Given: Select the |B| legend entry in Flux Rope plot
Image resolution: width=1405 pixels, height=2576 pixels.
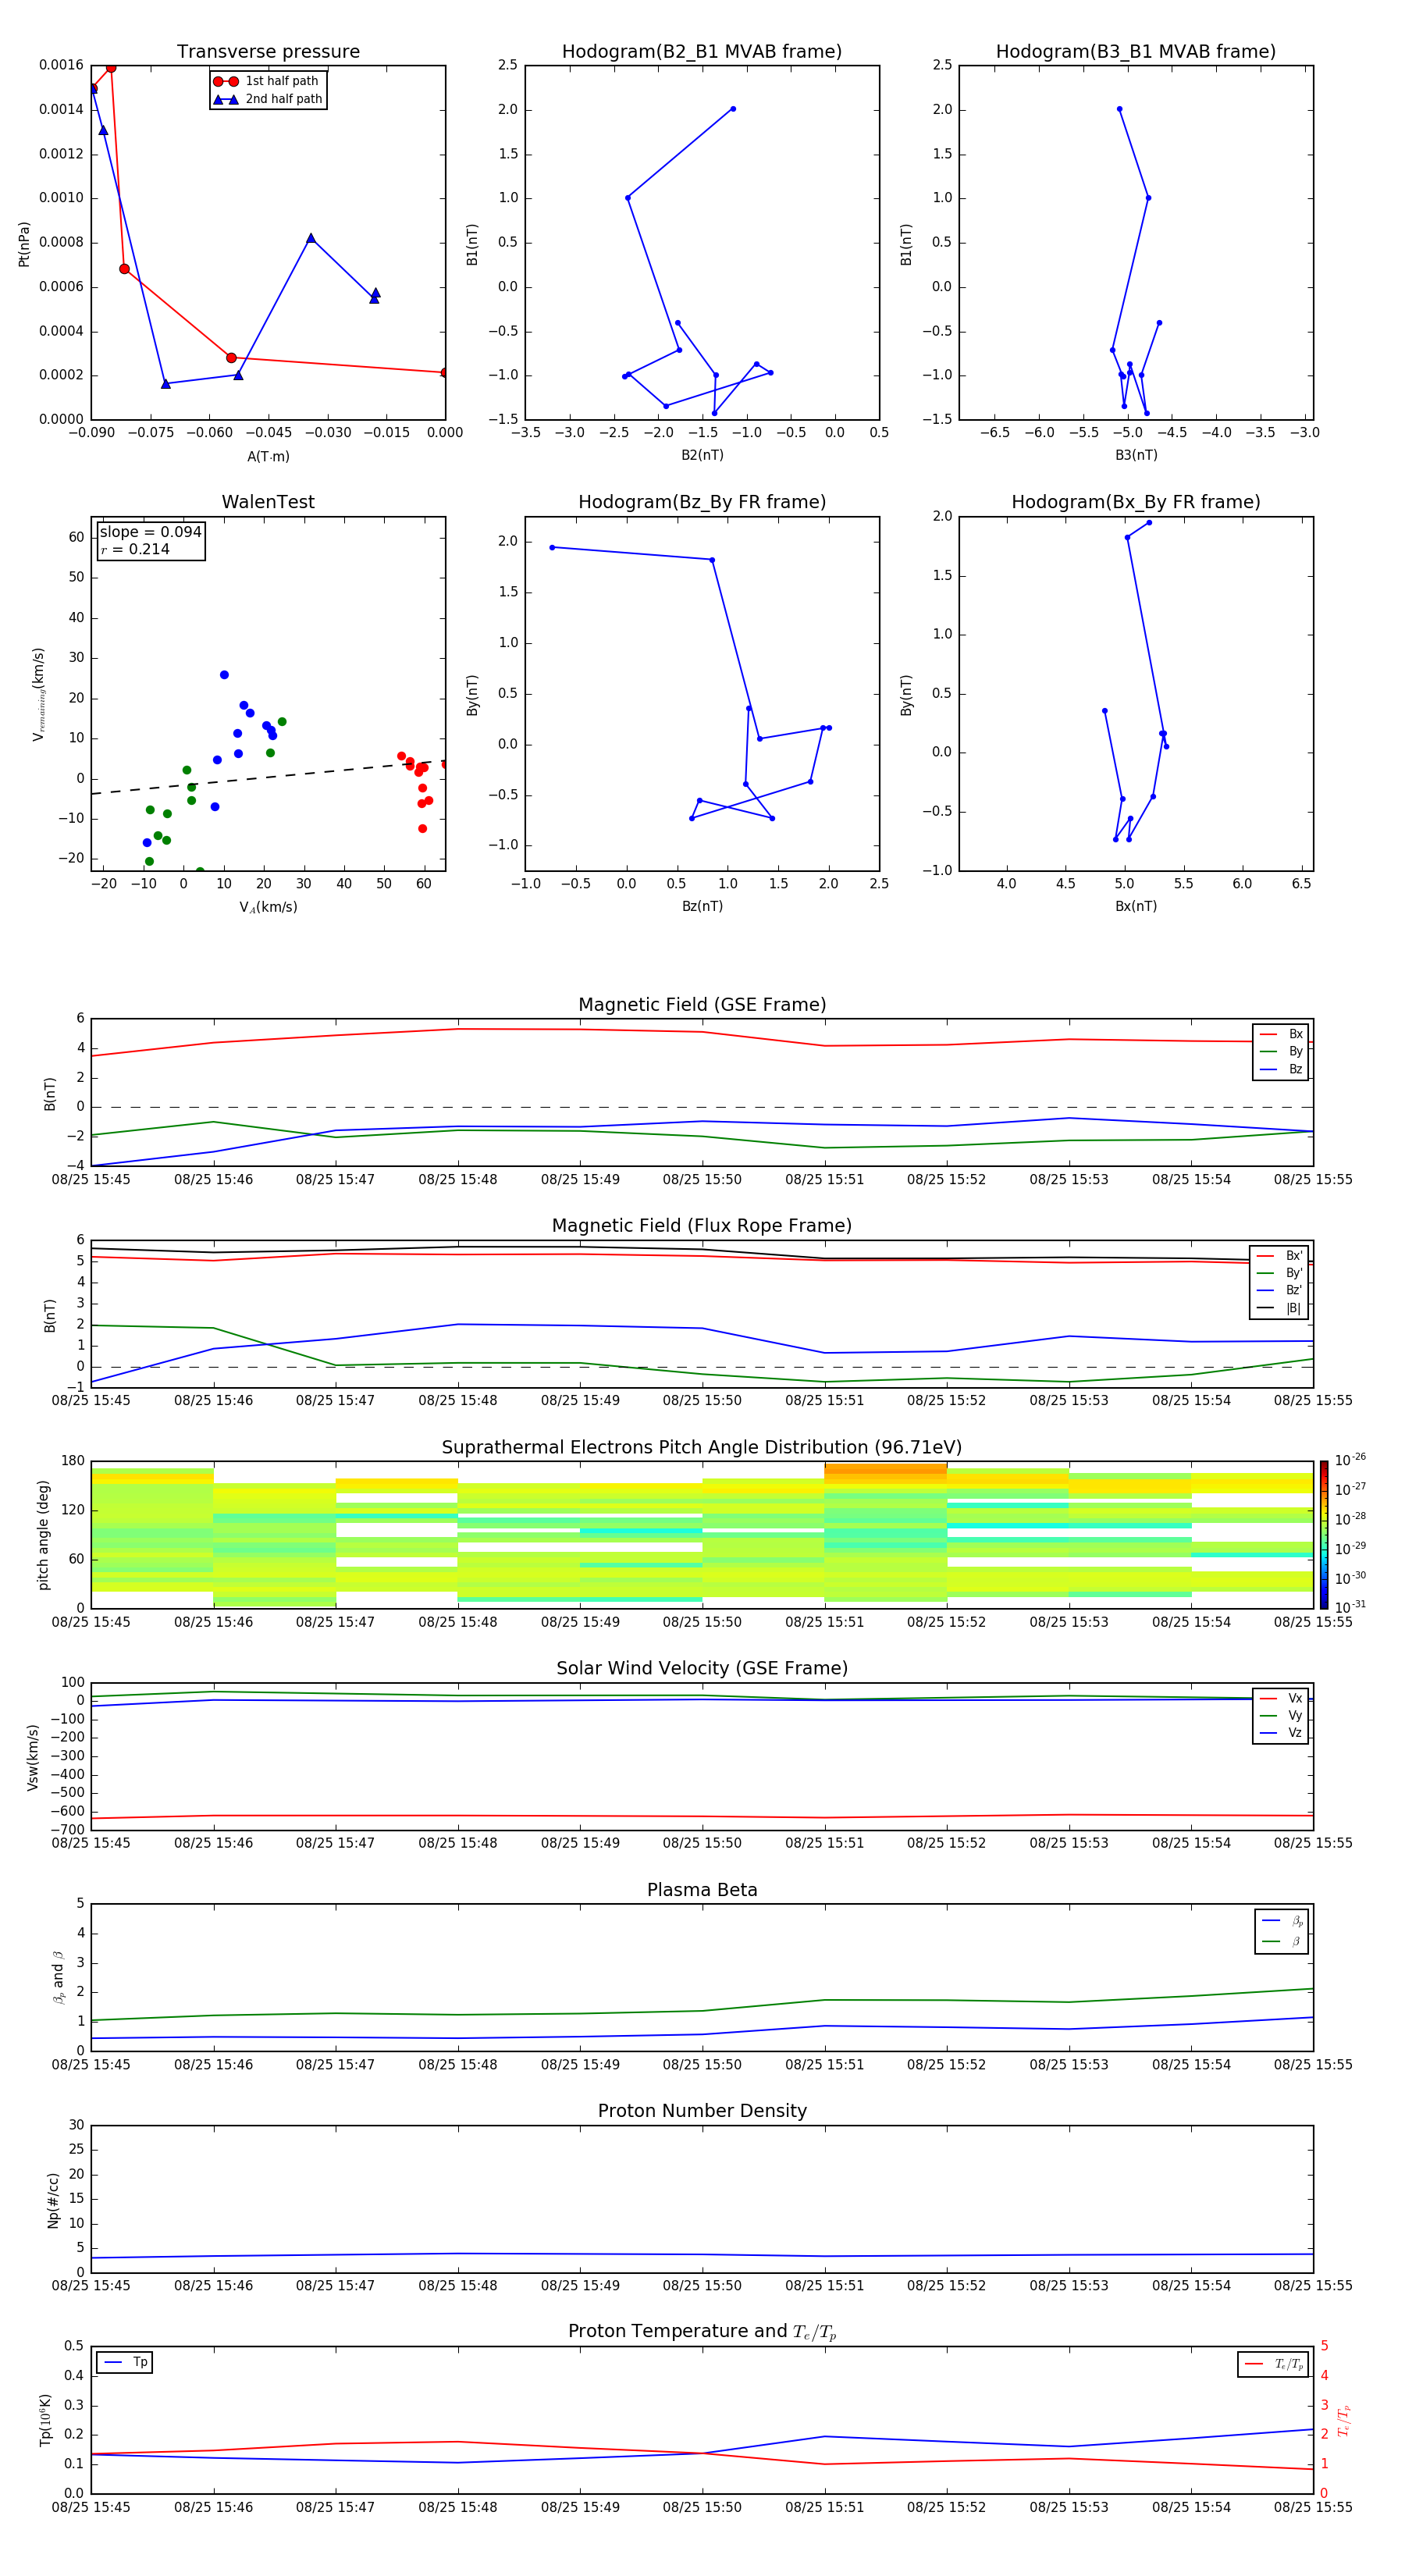Looking at the screenshot, I should pyautogui.click(x=1280, y=1308).
